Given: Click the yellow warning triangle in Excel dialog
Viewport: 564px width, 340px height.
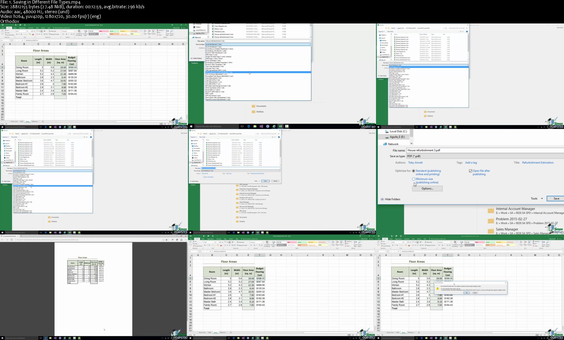Looking at the screenshot, I should click(437, 288).
